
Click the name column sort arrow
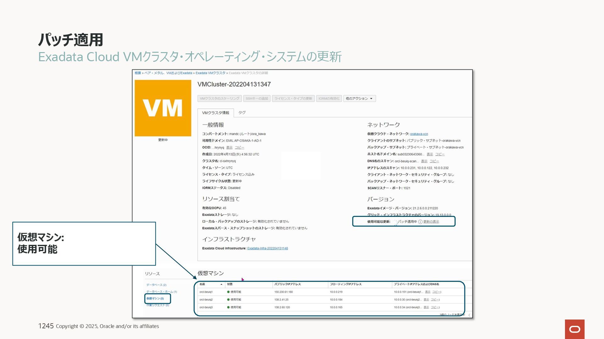pyautogui.click(x=221, y=284)
